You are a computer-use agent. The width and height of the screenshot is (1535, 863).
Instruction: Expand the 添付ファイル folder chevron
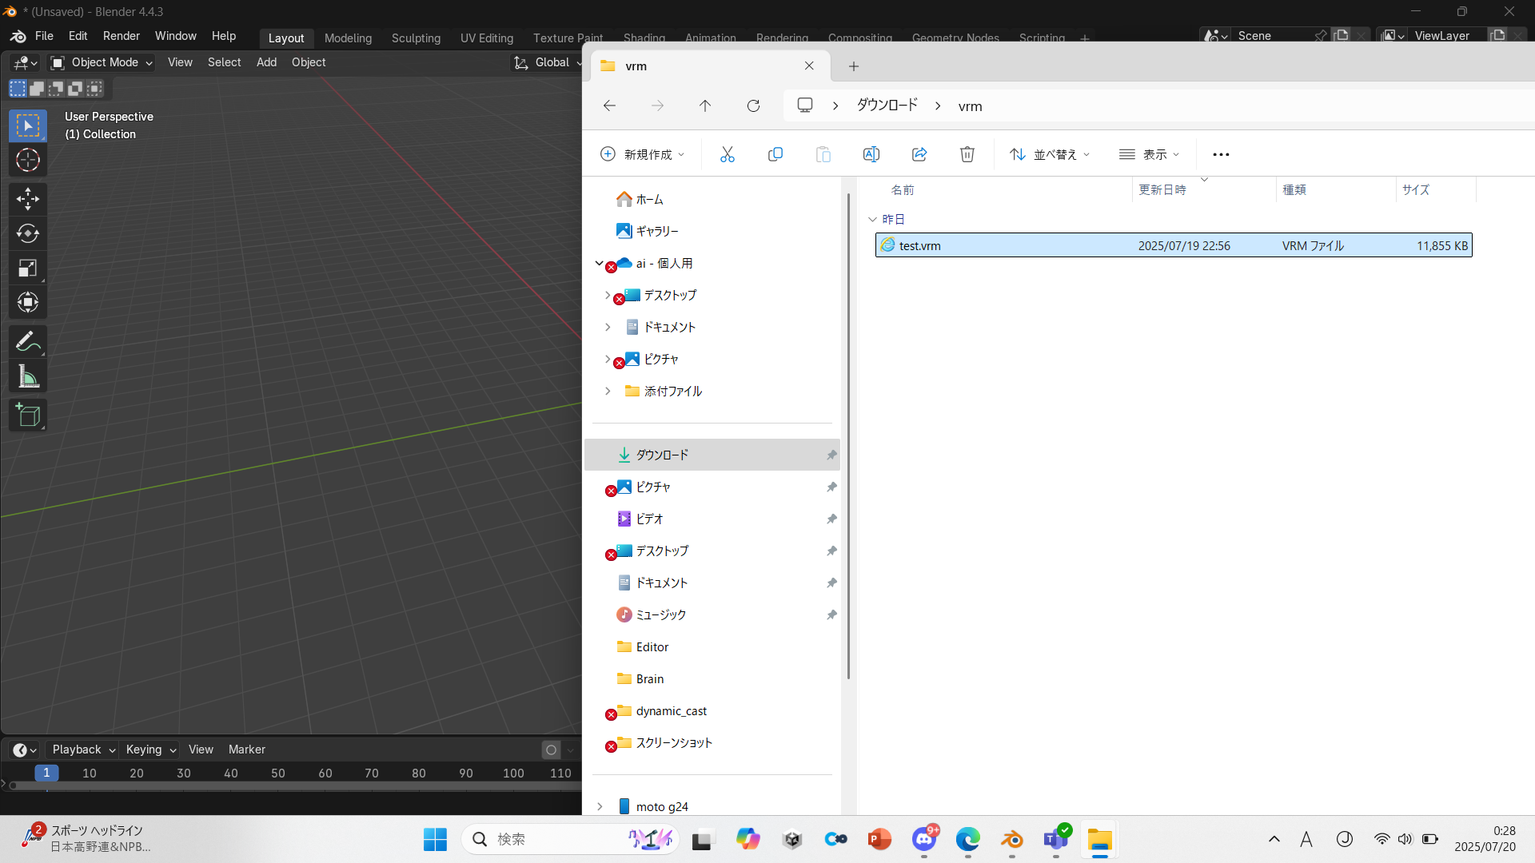click(x=608, y=391)
